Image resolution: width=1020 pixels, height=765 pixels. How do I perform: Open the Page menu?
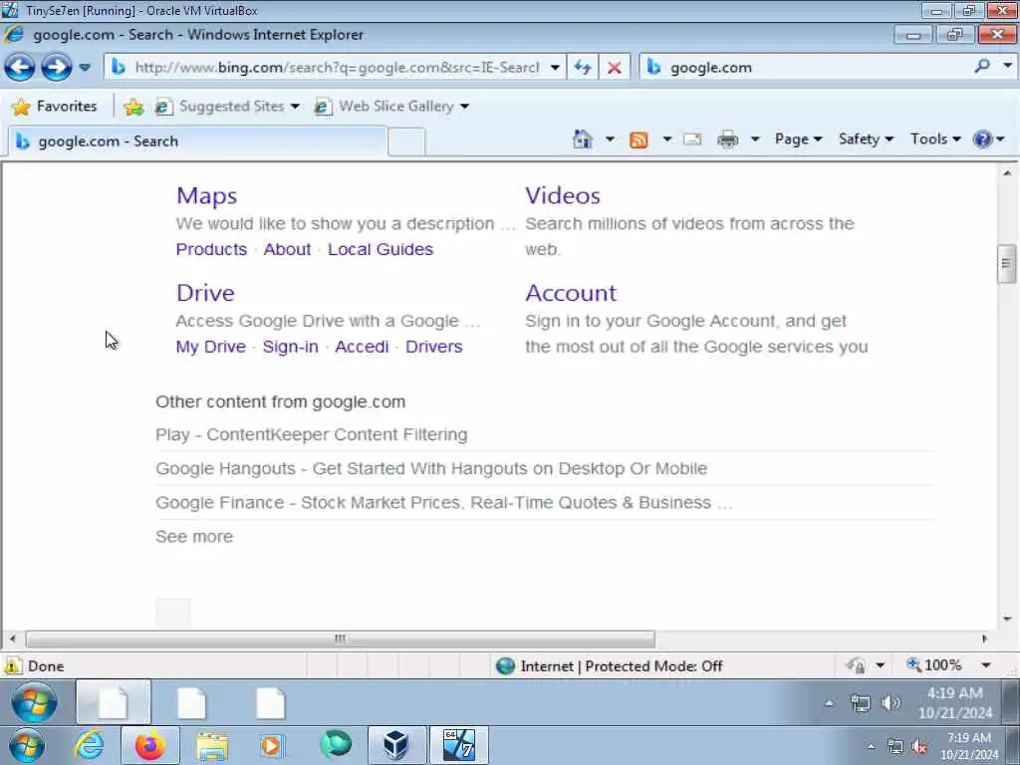coord(798,139)
